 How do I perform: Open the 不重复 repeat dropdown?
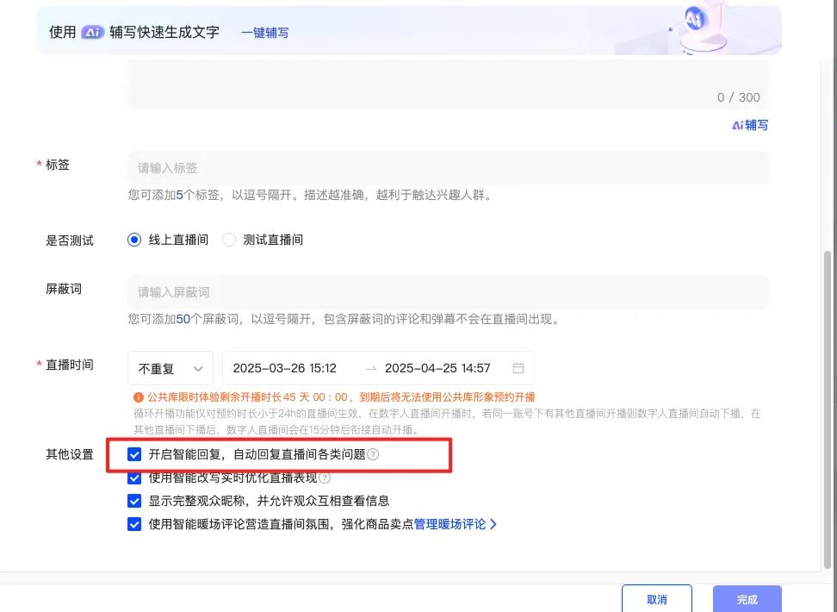pos(170,367)
